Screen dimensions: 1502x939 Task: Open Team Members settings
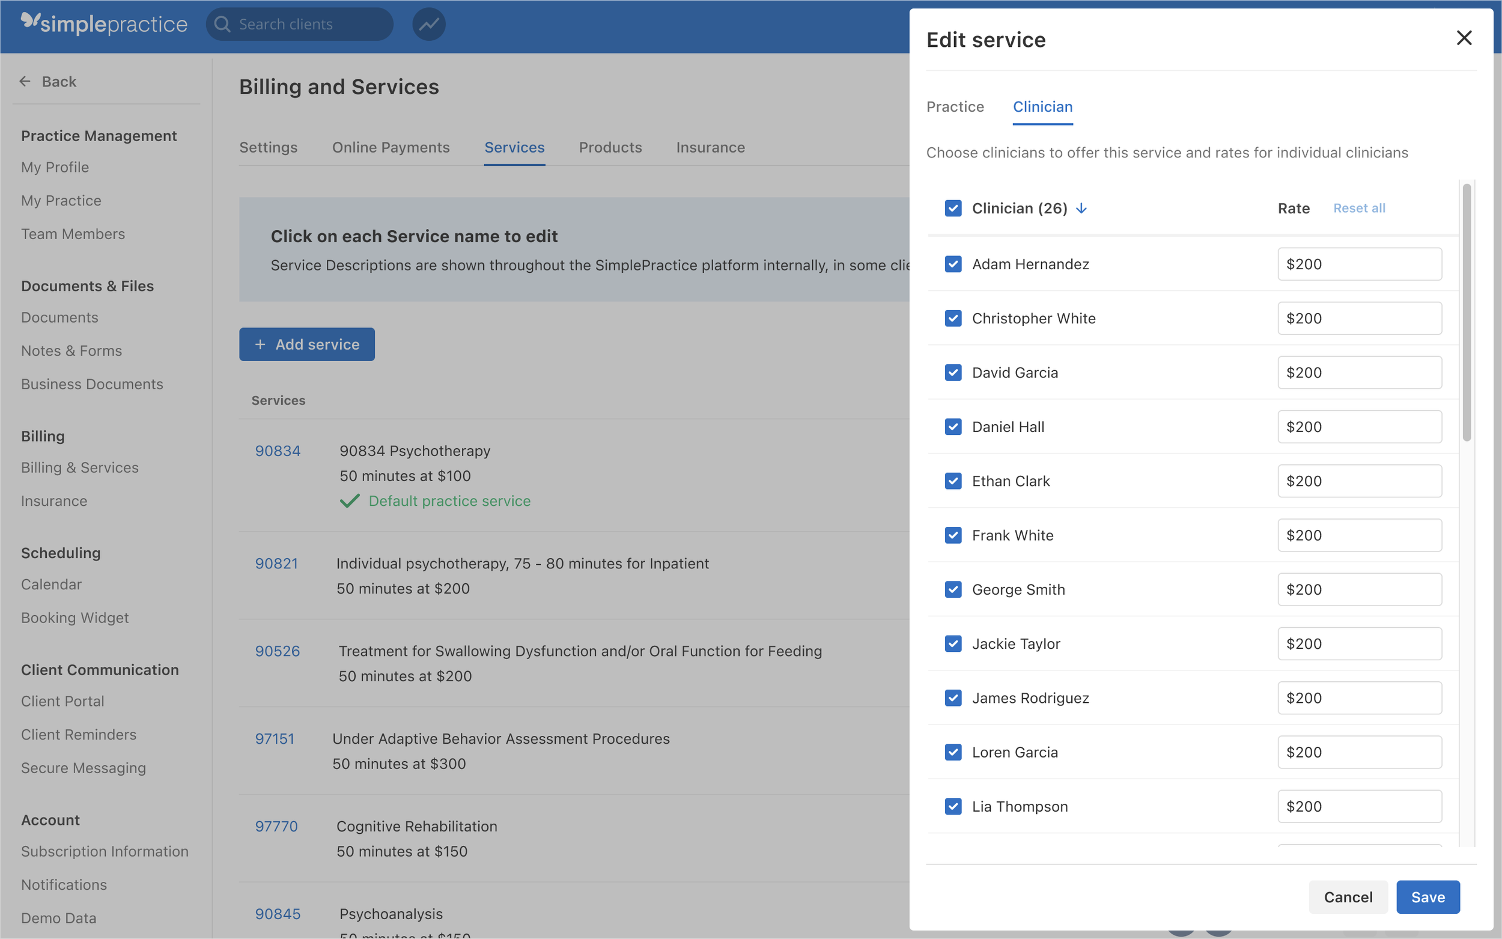(x=73, y=234)
